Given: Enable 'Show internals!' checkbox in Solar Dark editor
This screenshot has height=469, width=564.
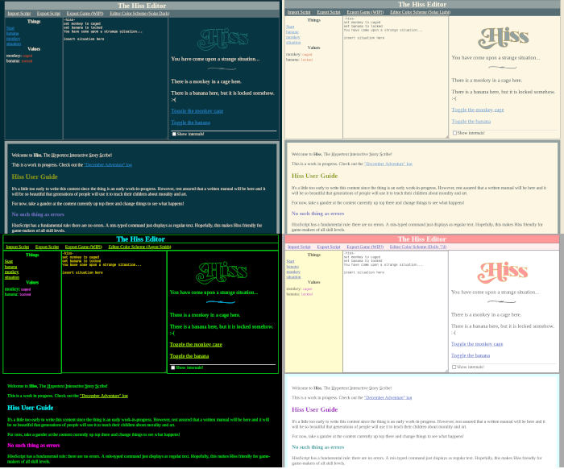Looking at the screenshot, I should [174, 134].
